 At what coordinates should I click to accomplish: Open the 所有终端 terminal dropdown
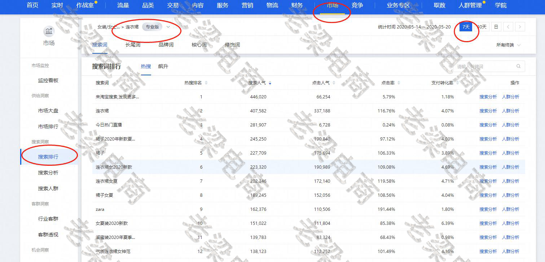(508, 45)
